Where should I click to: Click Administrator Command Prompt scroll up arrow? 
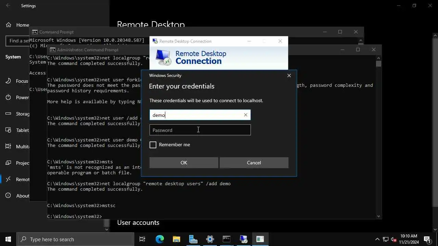(x=378, y=58)
